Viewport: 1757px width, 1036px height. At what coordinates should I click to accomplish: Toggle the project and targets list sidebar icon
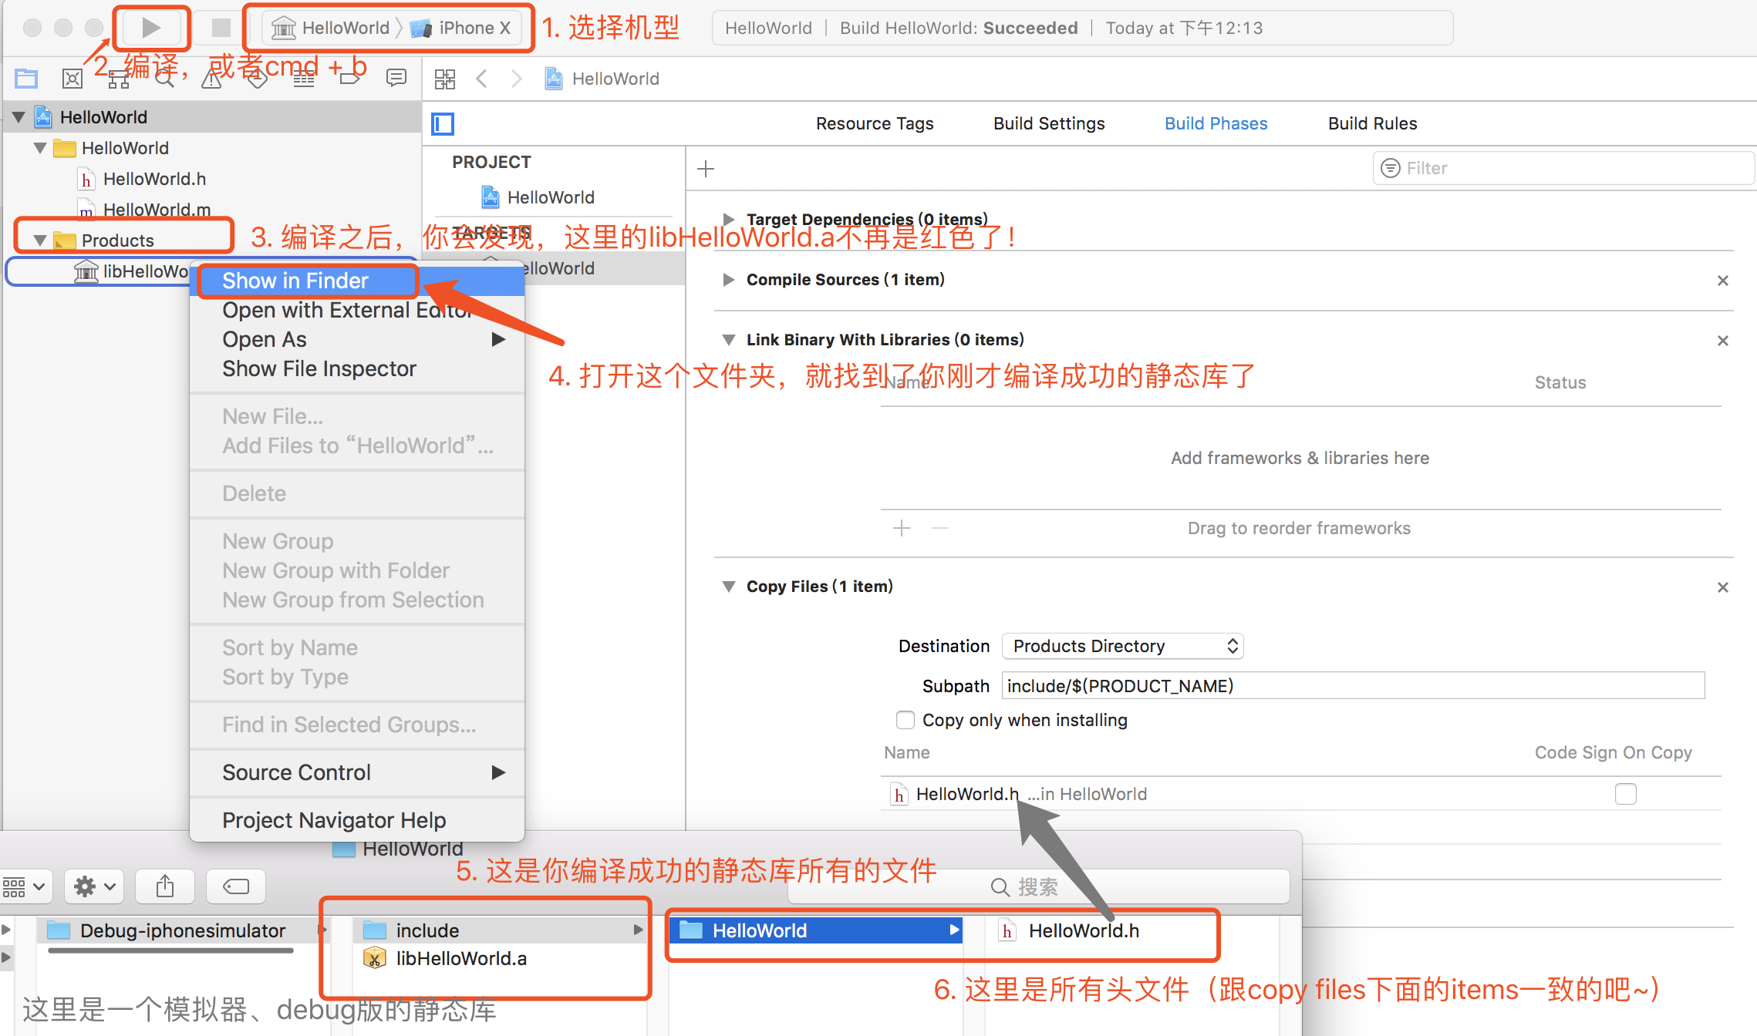(443, 124)
